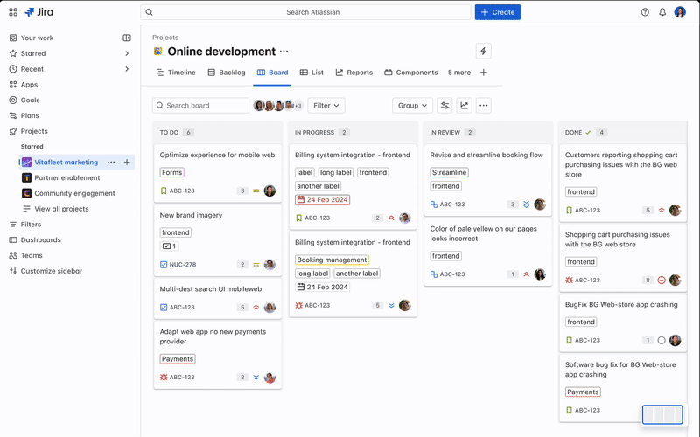Open Apps in the sidebar
This screenshot has height=437, width=700.
(29, 85)
